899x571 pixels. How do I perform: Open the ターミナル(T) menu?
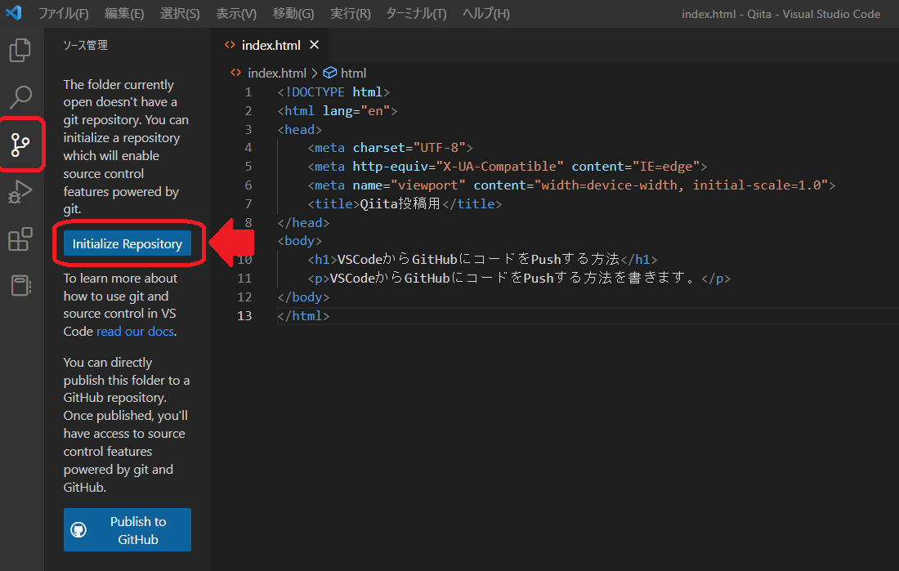[416, 13]
